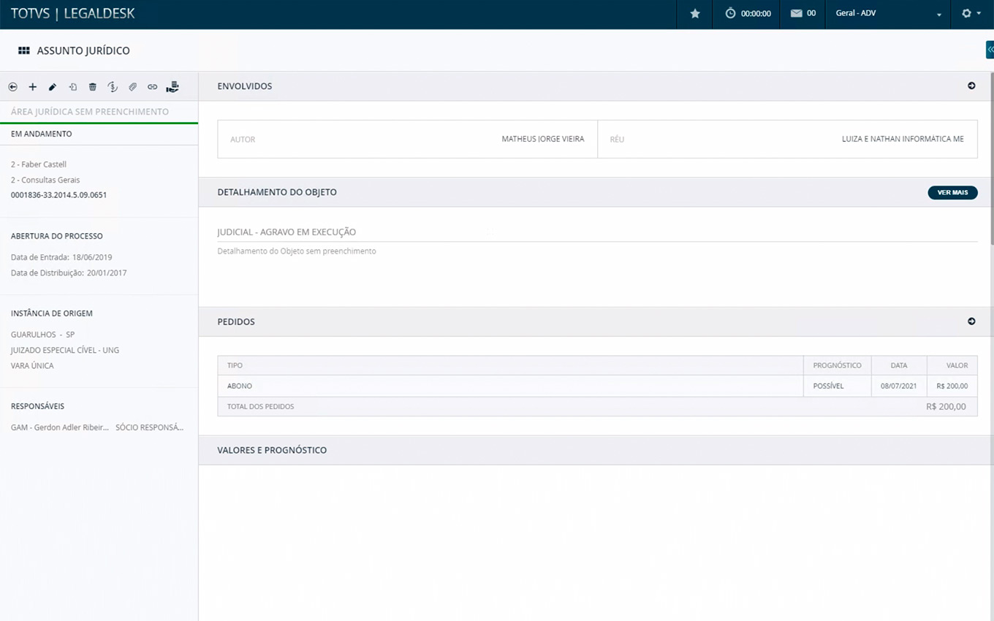Click the TOTVS | LEGALDESK logo

click(73, 14)
